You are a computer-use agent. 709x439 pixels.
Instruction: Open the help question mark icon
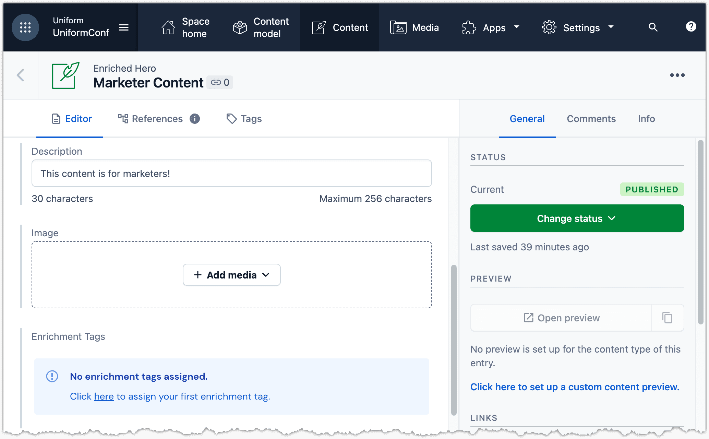[691, 27]
